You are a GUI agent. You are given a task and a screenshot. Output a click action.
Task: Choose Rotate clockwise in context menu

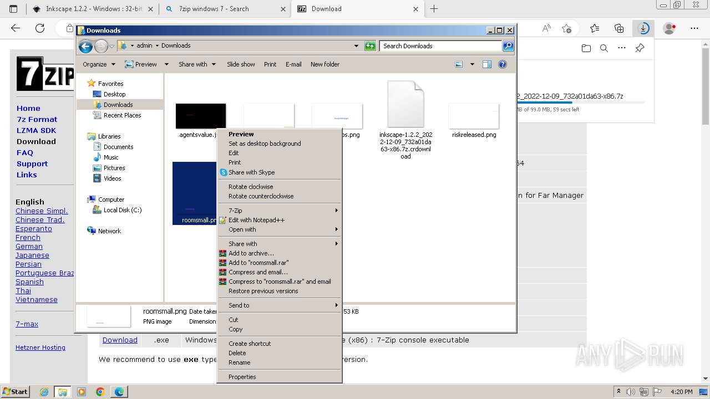tap(279, 187)
